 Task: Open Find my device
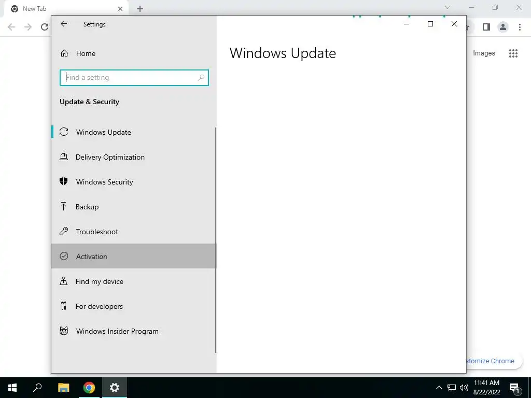pos(134,281)
